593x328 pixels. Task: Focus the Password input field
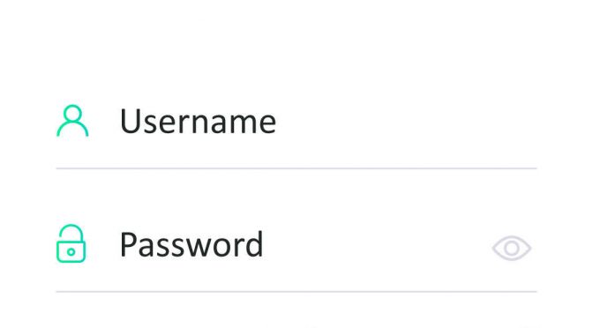(296, 244)
